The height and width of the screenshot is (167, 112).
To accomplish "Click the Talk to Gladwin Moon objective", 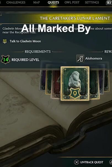I will click(x=25, y=41).
